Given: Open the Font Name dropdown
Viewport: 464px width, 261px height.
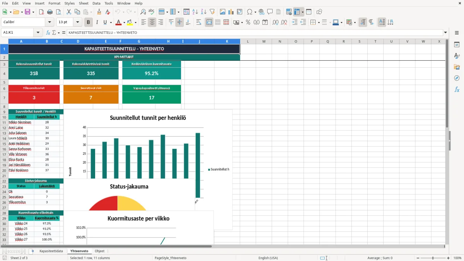Looking at the screenshot, I should click(49, 22).
